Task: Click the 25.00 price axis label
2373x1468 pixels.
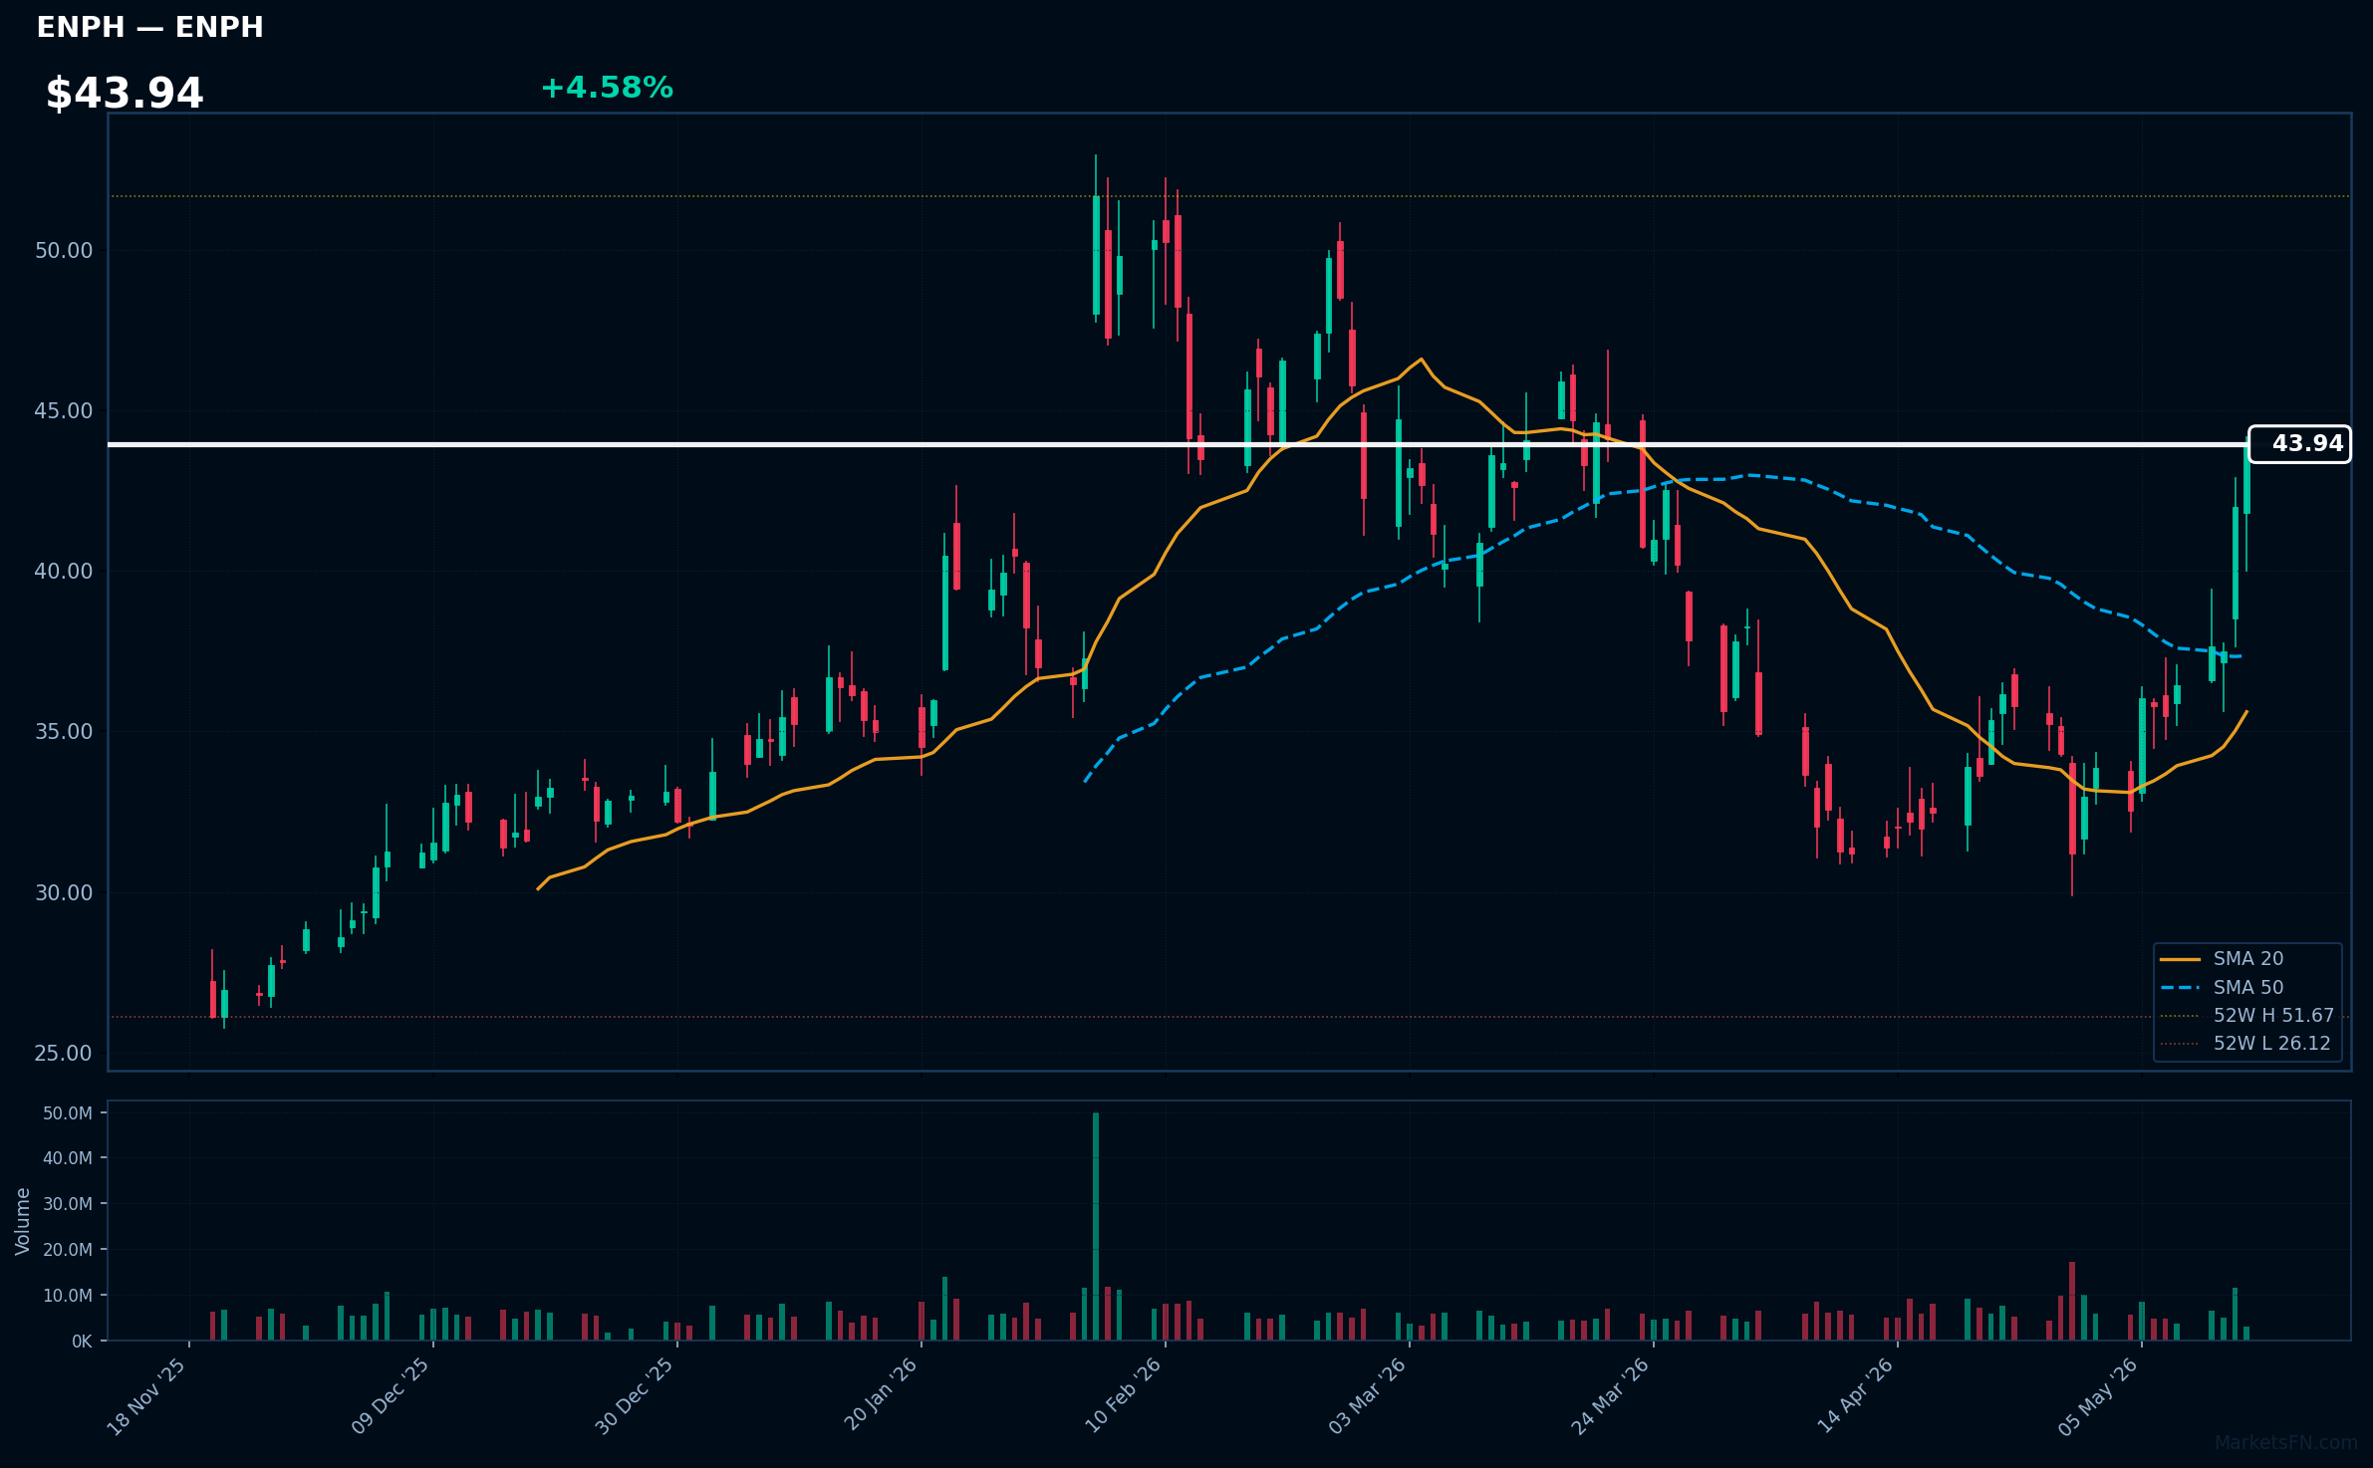Action: (64, 1054)
